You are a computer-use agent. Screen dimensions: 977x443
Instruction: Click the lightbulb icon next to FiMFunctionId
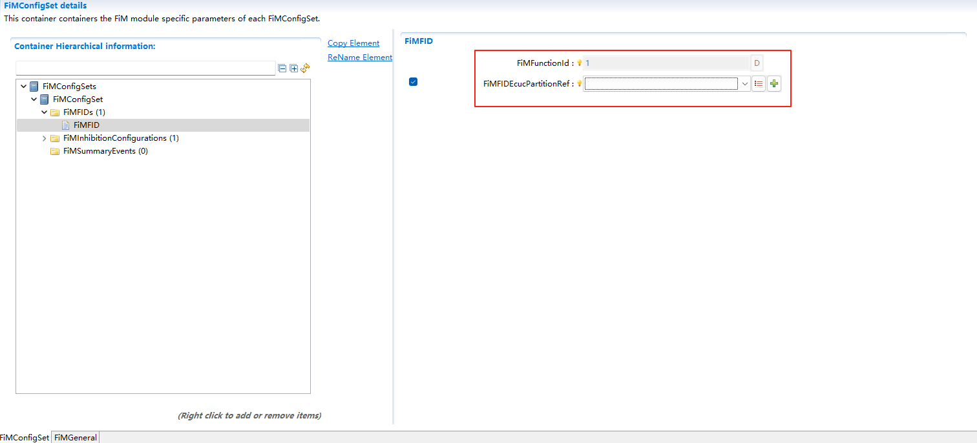tap(580, 63)
